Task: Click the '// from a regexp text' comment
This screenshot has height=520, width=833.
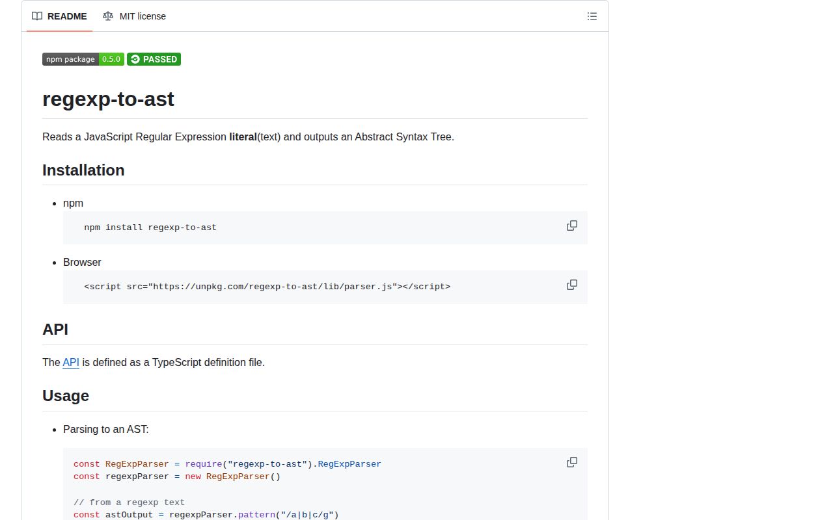Action: [x=129, y=502]
